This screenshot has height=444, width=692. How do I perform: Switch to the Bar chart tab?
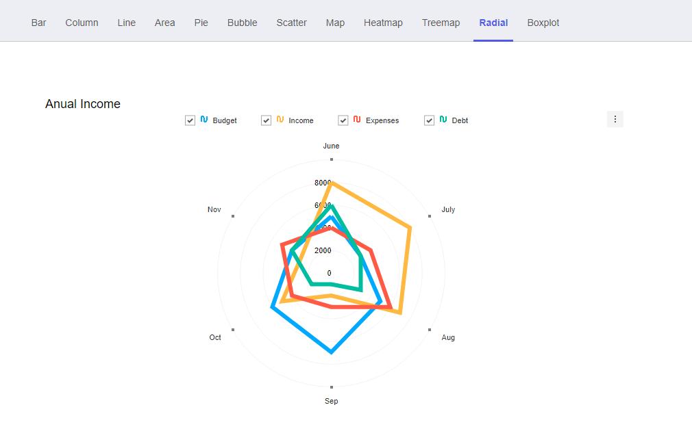pyautogui.click(x=39, y=23)
